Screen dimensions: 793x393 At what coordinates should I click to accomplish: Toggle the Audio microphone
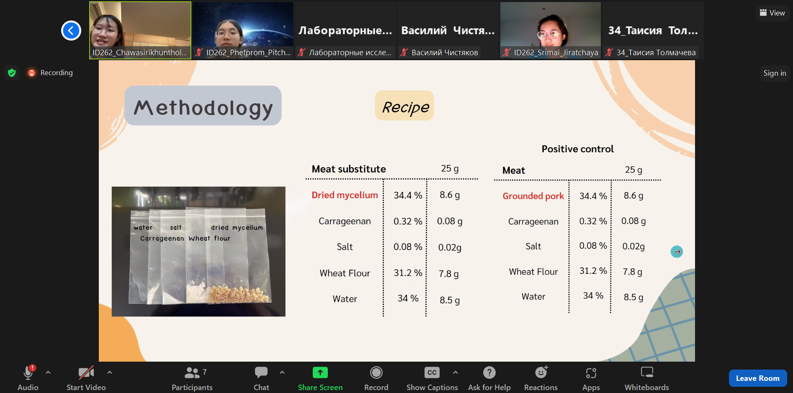click(28, 373)
